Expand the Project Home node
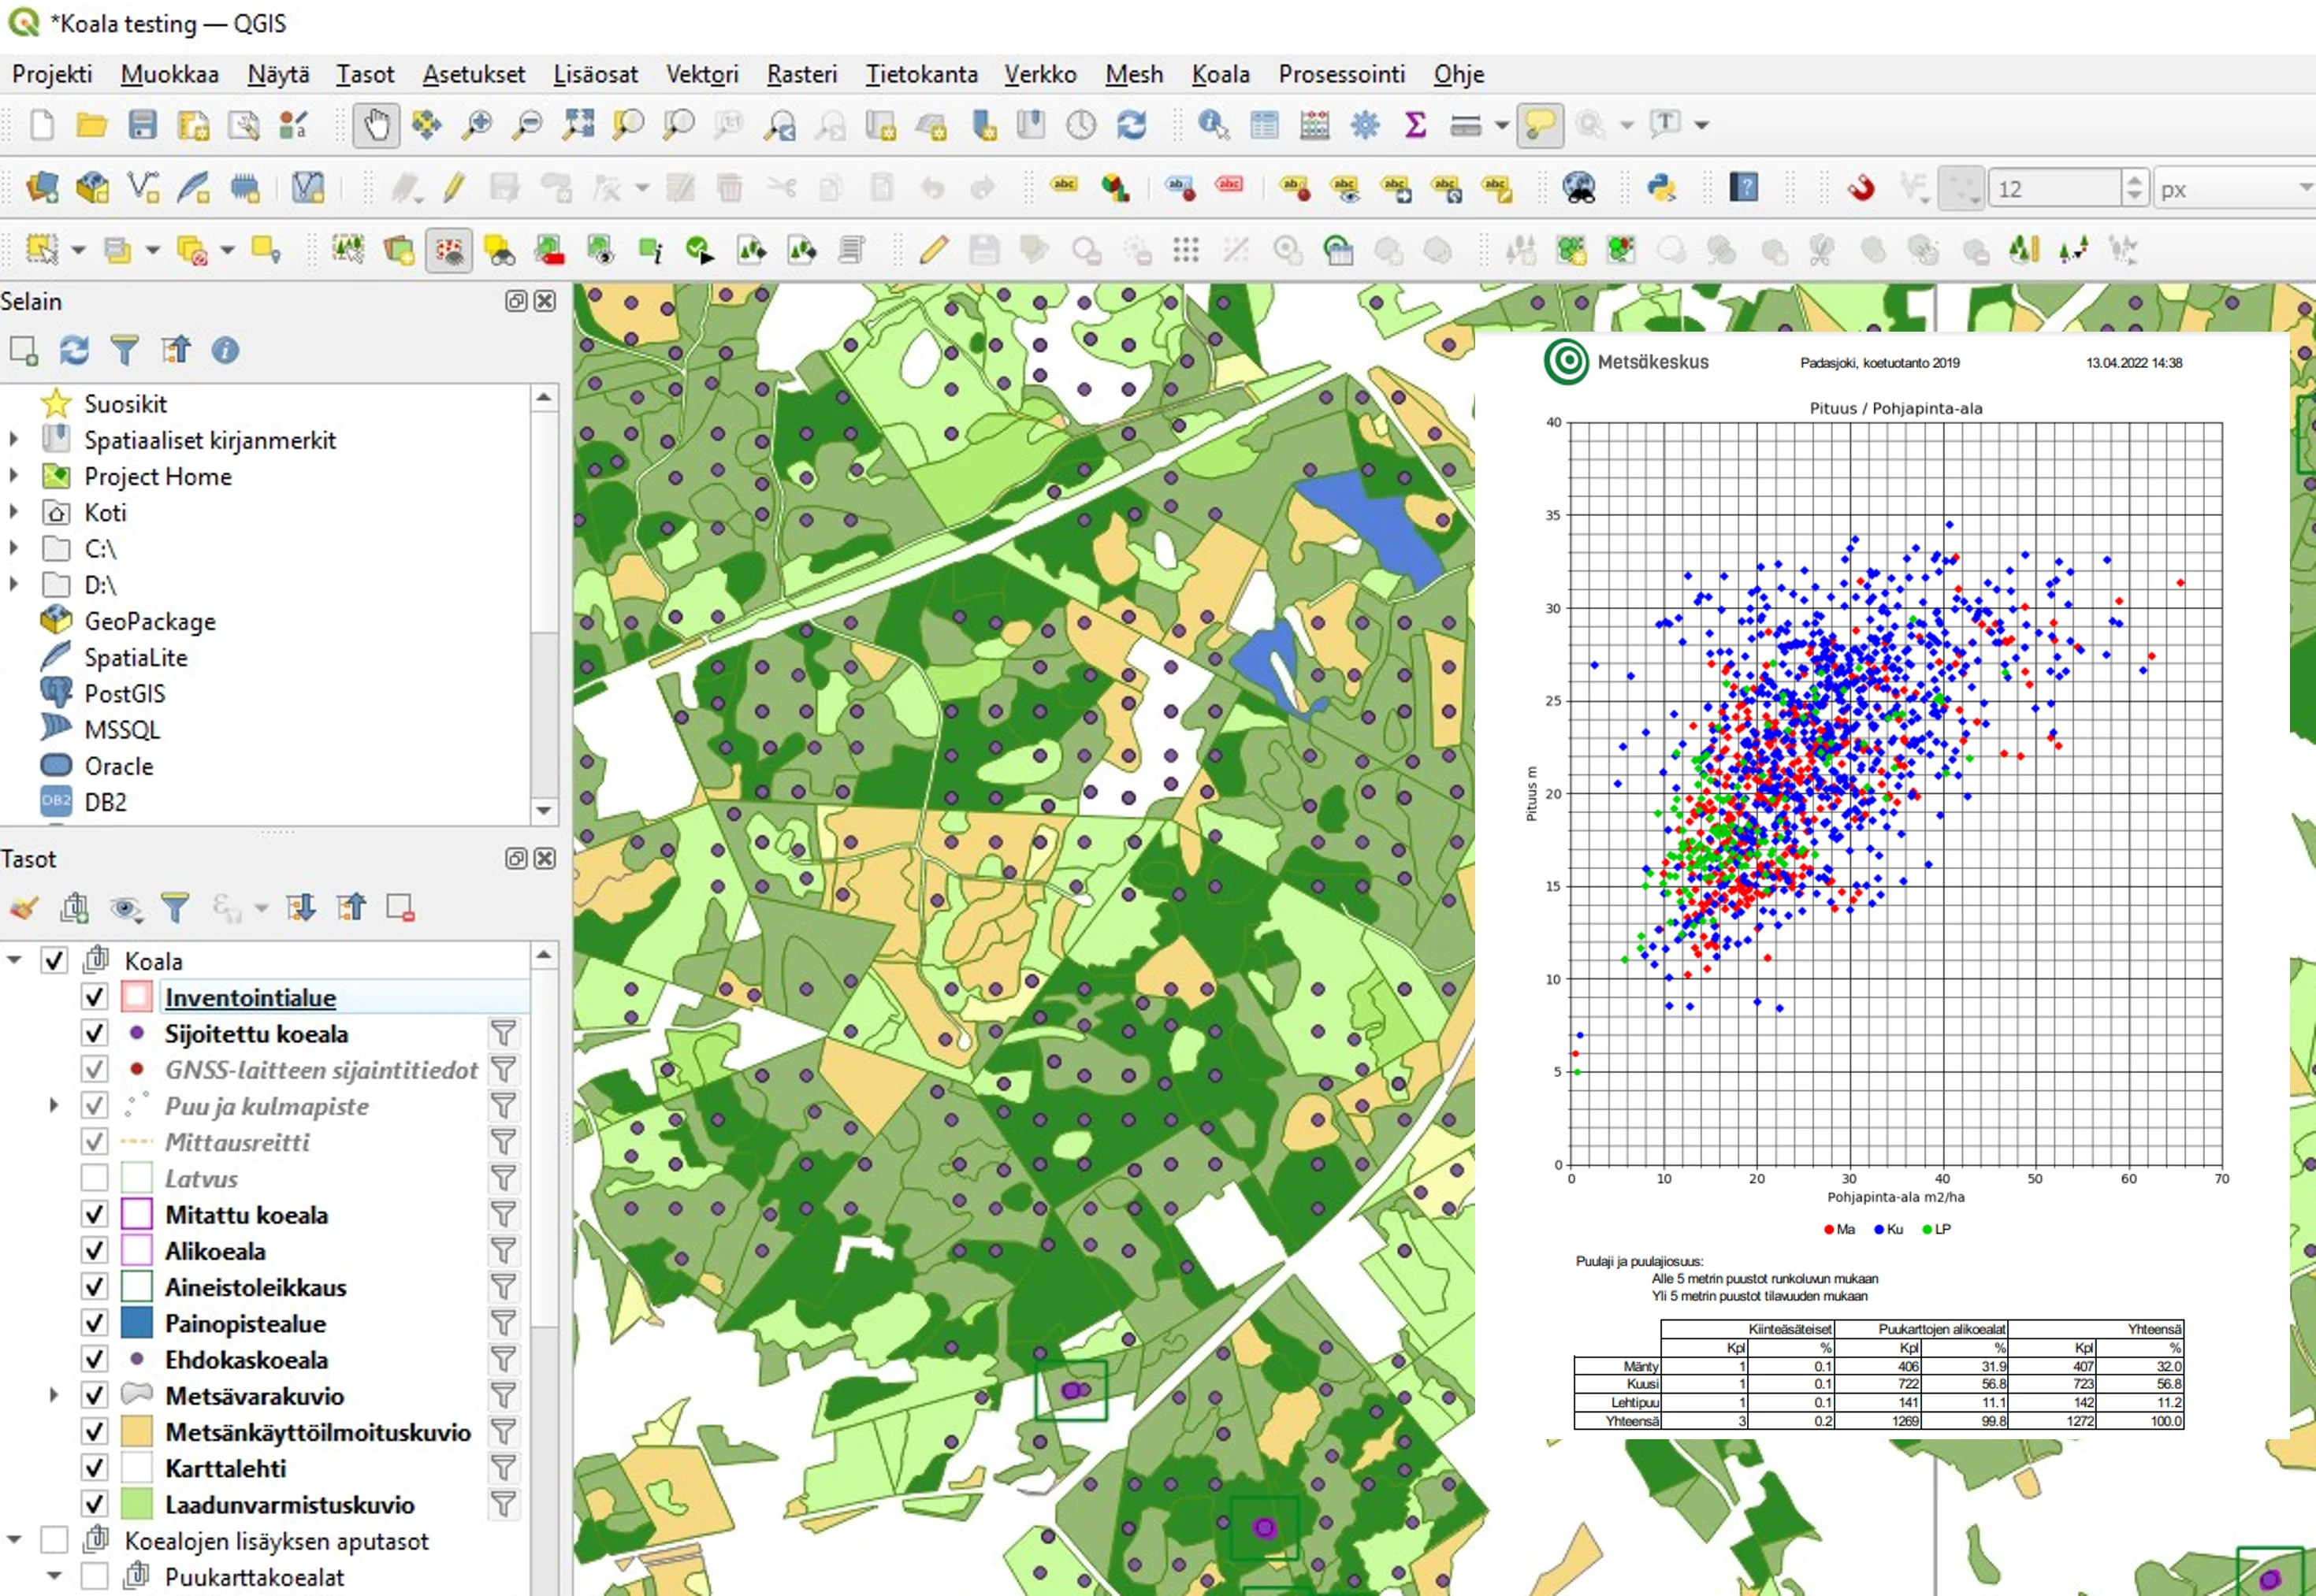 point(13,476)
